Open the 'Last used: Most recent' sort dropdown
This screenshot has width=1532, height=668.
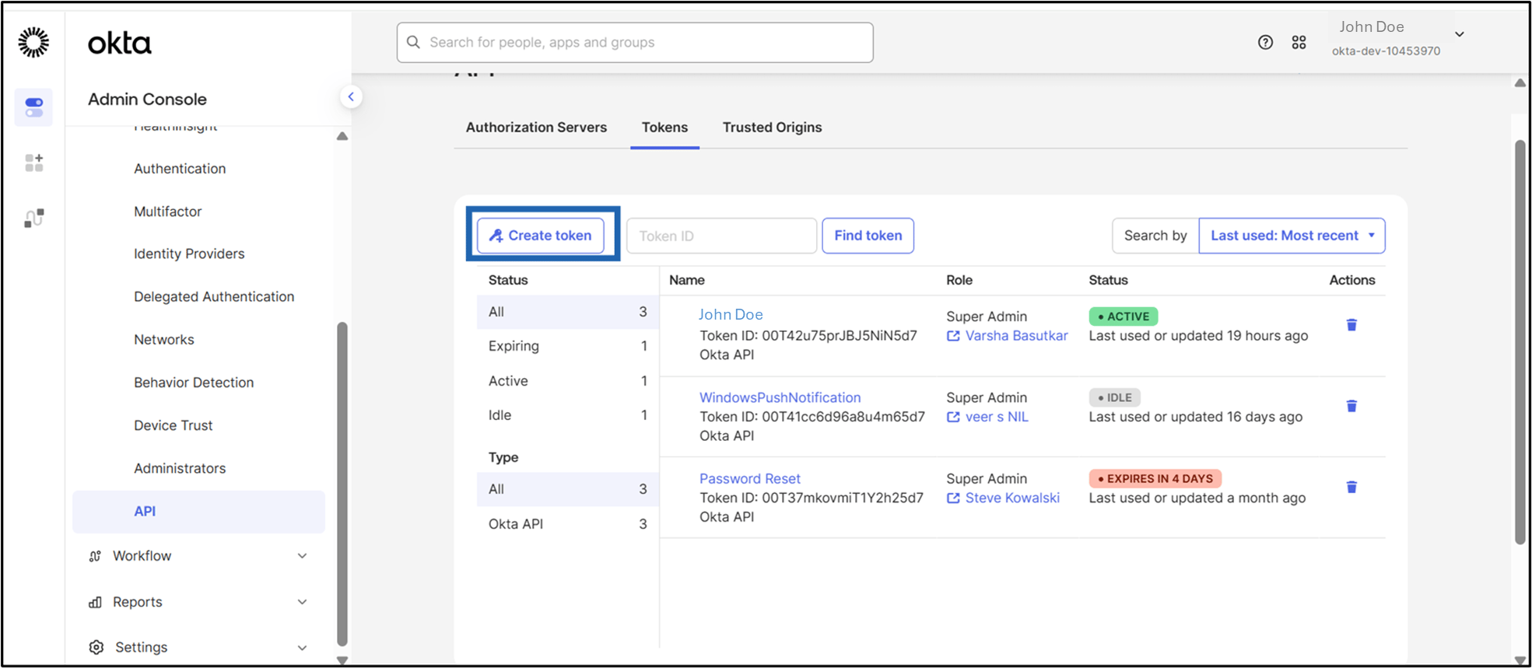[1292, 236]
